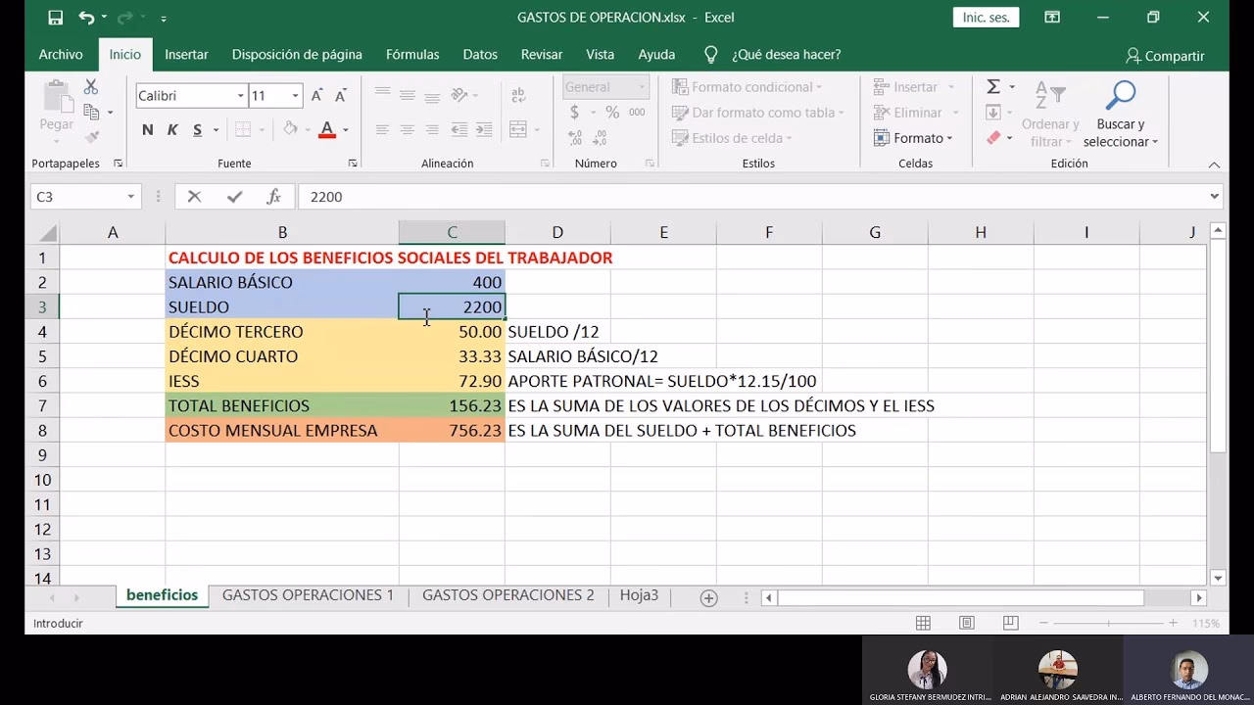Click the Insert Function fx icon
Image resolution: width=1254 pixels, height=705 pixels.
tap(274, 197)
